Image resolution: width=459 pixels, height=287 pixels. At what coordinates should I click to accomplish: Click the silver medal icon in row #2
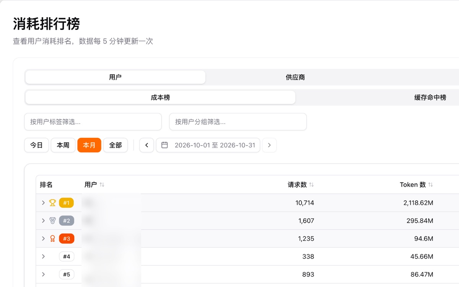click(x=52, y=221)
